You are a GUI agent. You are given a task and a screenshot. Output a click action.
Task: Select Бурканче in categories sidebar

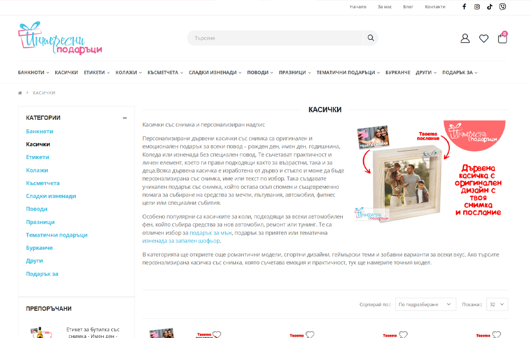(39, 248)
